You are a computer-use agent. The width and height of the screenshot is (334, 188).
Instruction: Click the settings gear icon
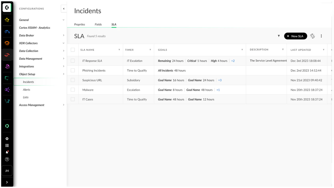(7, 139)
